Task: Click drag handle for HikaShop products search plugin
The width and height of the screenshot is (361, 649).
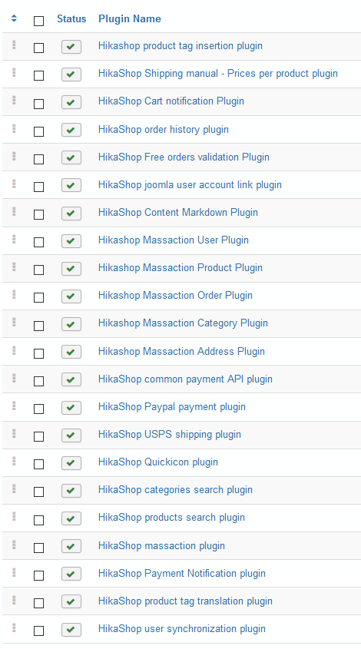Action: tap(14, 516)
